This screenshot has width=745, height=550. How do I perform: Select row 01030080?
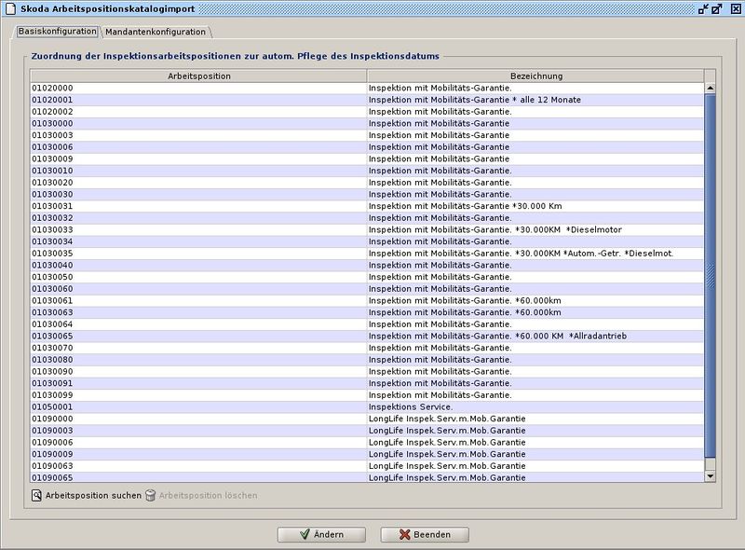(x=367, y=360)
